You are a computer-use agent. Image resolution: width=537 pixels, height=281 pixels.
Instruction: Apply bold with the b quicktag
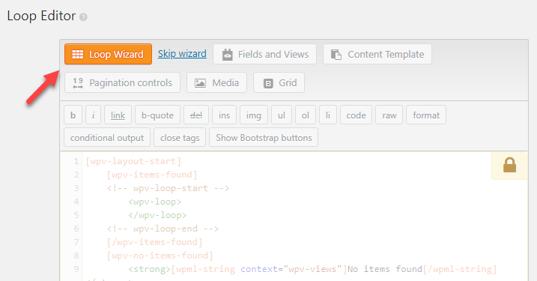[73, 115]
